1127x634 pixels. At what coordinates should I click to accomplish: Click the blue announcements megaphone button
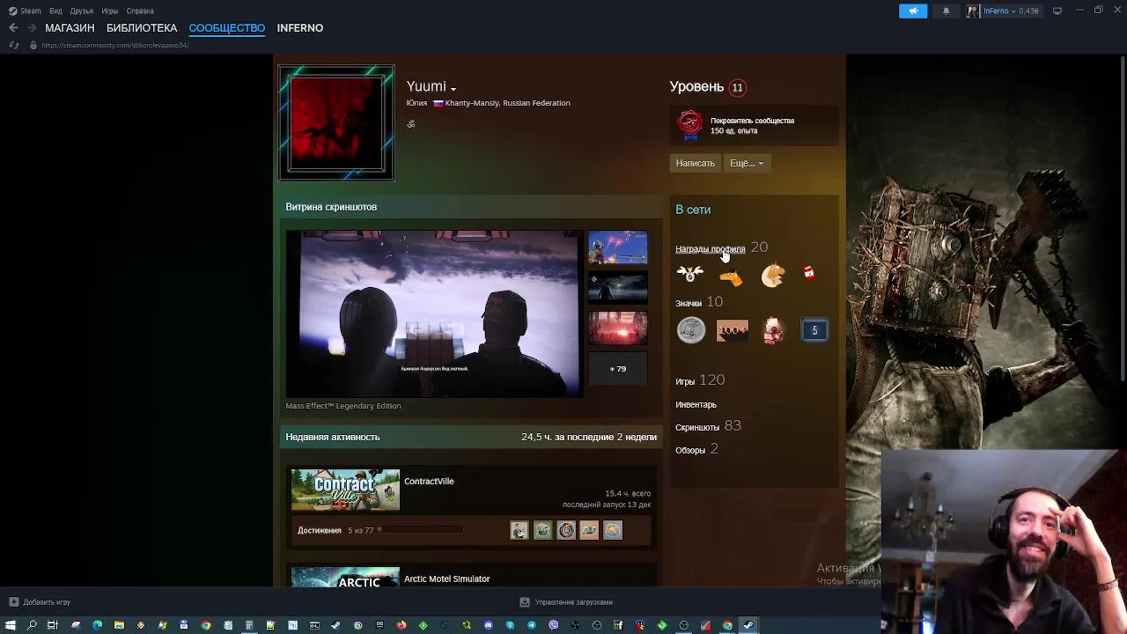[913, 11]
